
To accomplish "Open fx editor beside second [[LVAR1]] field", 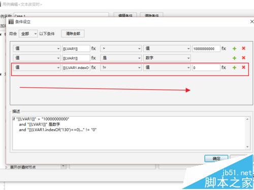I will point(93,58).
